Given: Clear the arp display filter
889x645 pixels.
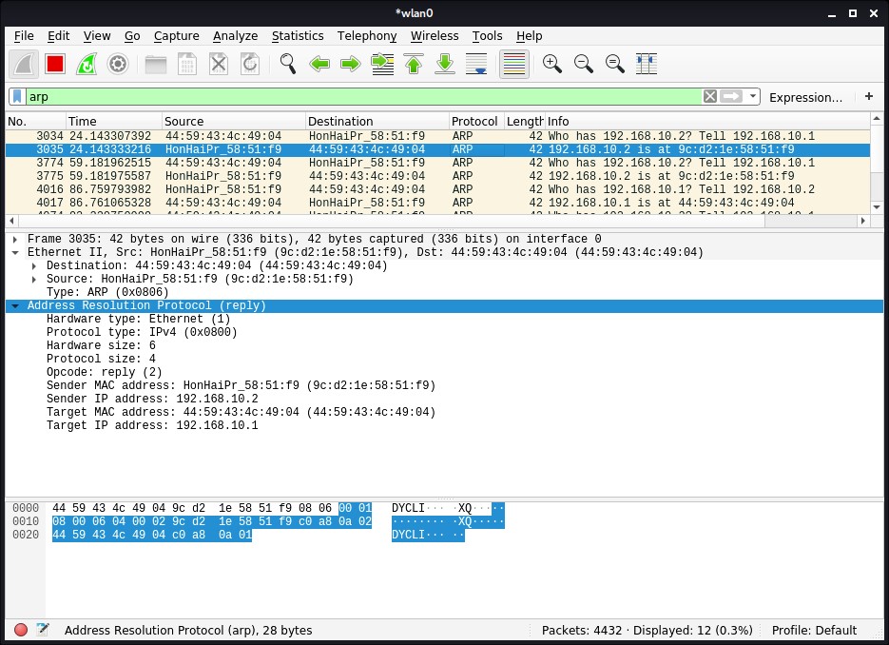Looking at the screenshot, I should coord(710,96).
